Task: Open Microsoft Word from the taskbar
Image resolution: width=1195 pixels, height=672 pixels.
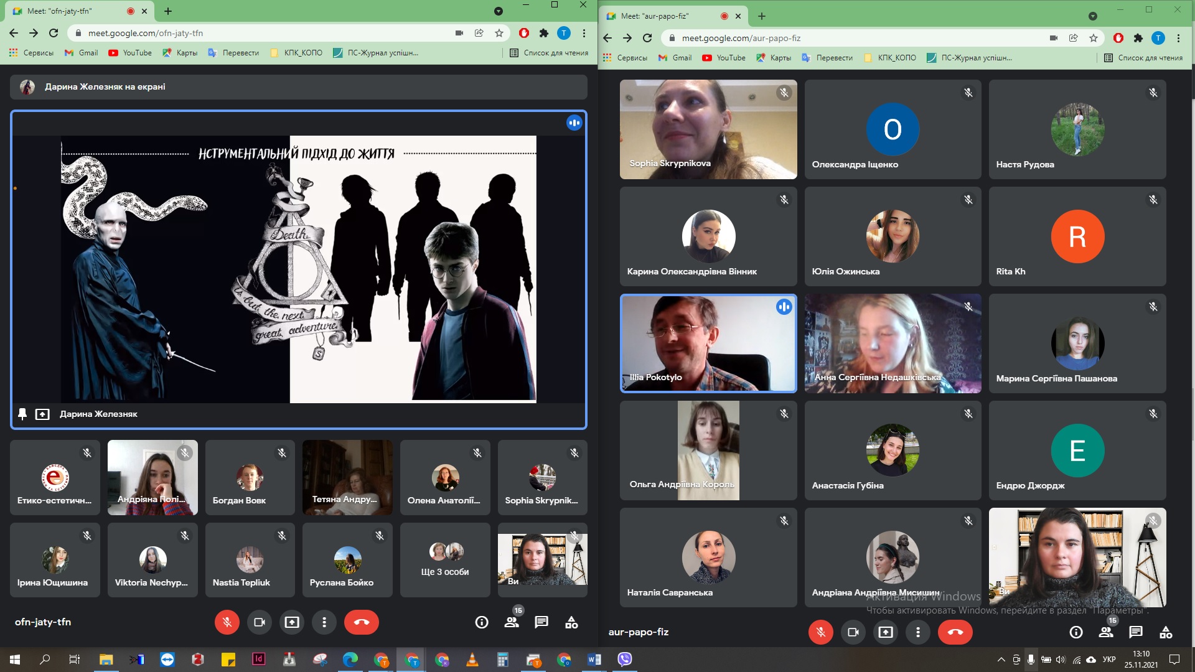Action: pos(594,659)
